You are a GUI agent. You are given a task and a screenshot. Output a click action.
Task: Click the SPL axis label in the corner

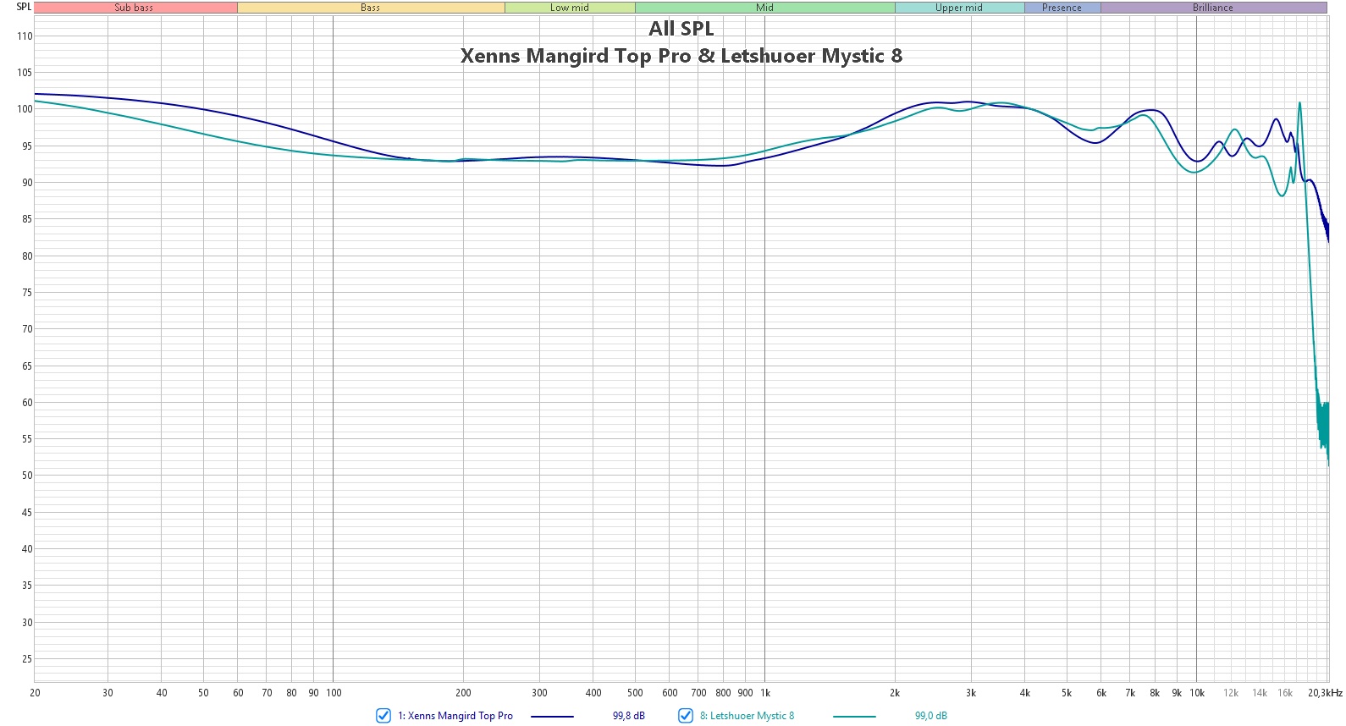tap(24, 7)
